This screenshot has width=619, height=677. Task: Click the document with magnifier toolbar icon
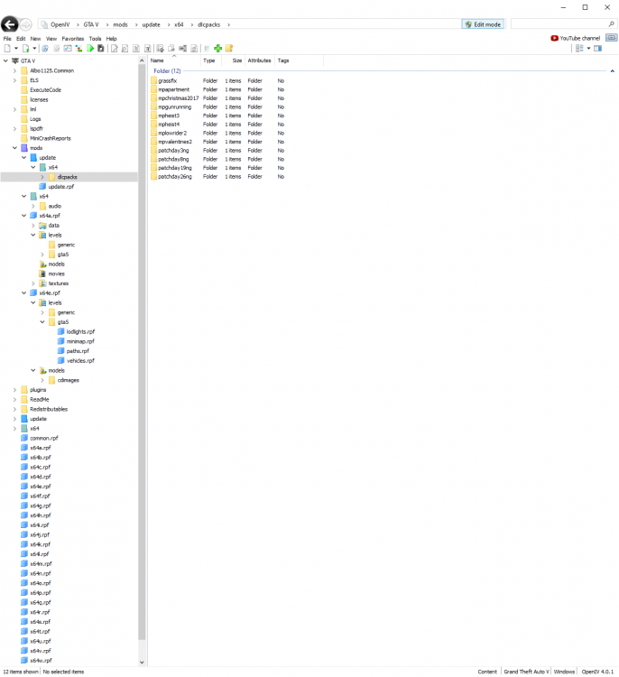pyautogui.click(x=125, y=49)
